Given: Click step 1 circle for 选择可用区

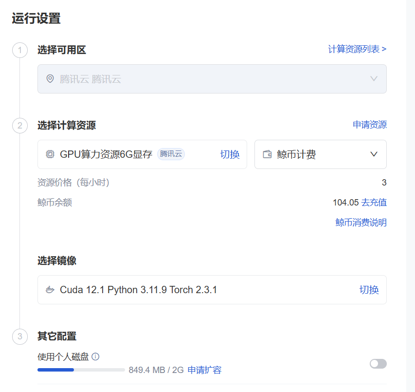Looking at the screenshot, I should 20,50.
